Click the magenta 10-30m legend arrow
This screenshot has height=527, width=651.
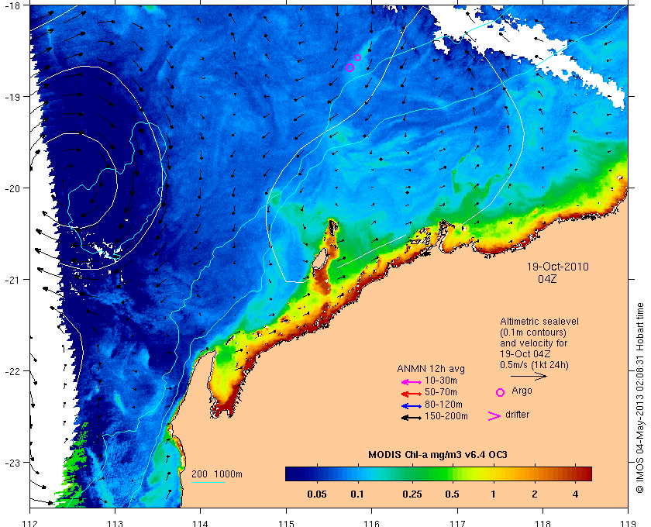tap(412, 382)
